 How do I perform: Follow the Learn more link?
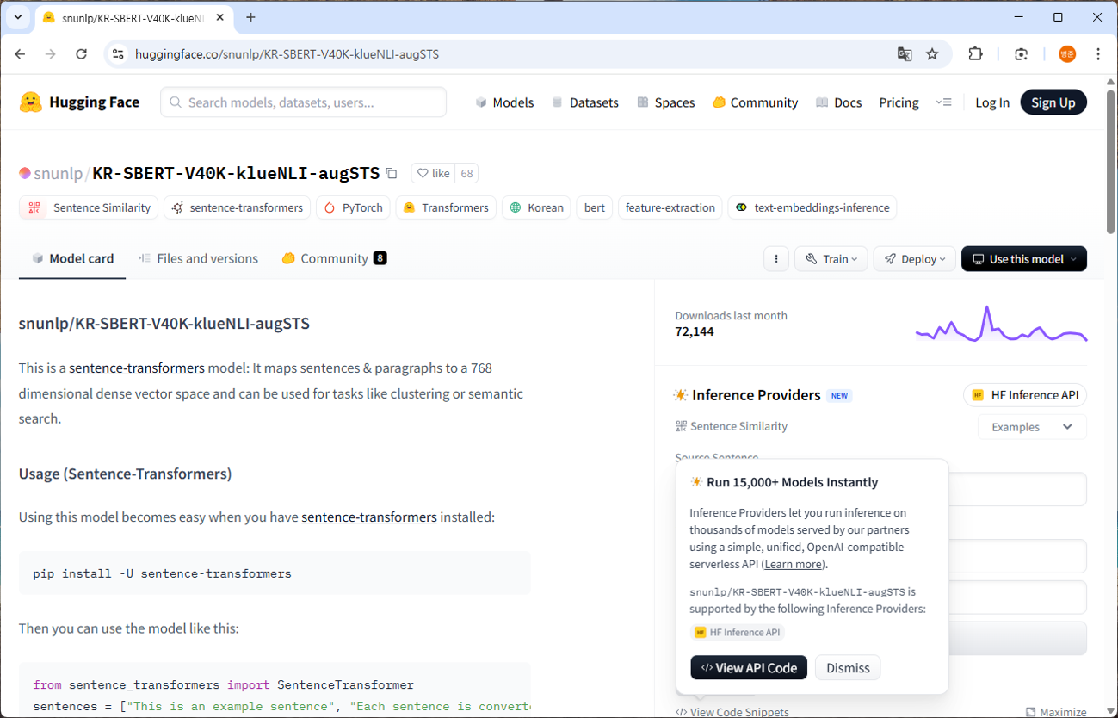pyautogui.click(x=794, y=565)
